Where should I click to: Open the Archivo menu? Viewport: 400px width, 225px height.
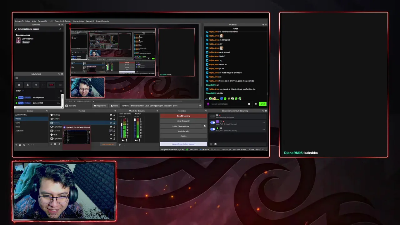(x=19, y=21)
